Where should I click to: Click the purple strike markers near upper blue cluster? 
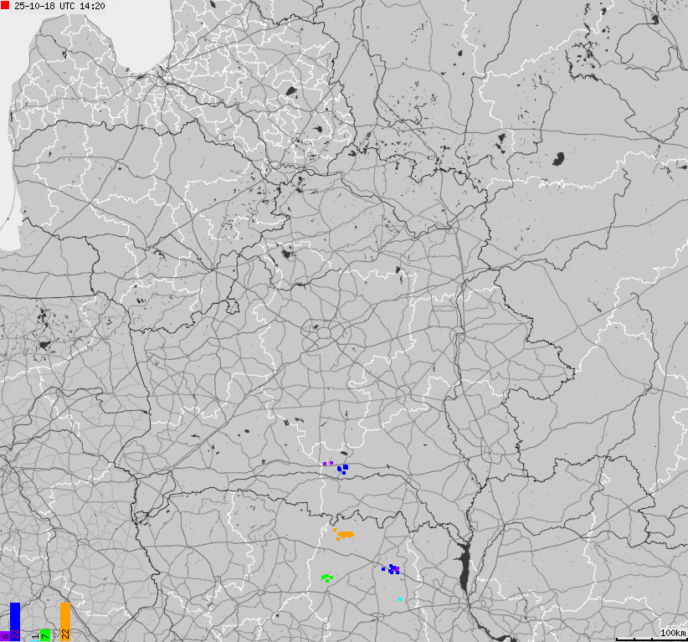pyautogui.click(x=328, y=463)
